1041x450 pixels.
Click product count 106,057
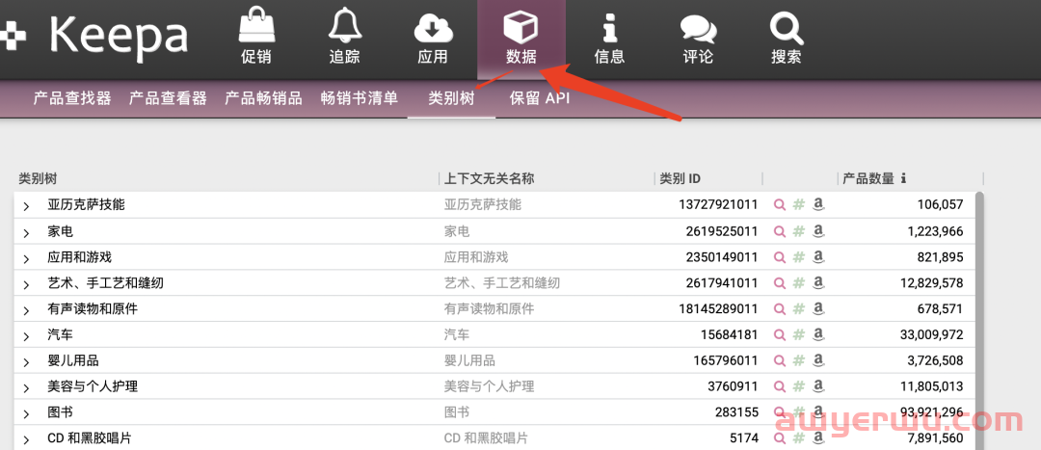940,204
